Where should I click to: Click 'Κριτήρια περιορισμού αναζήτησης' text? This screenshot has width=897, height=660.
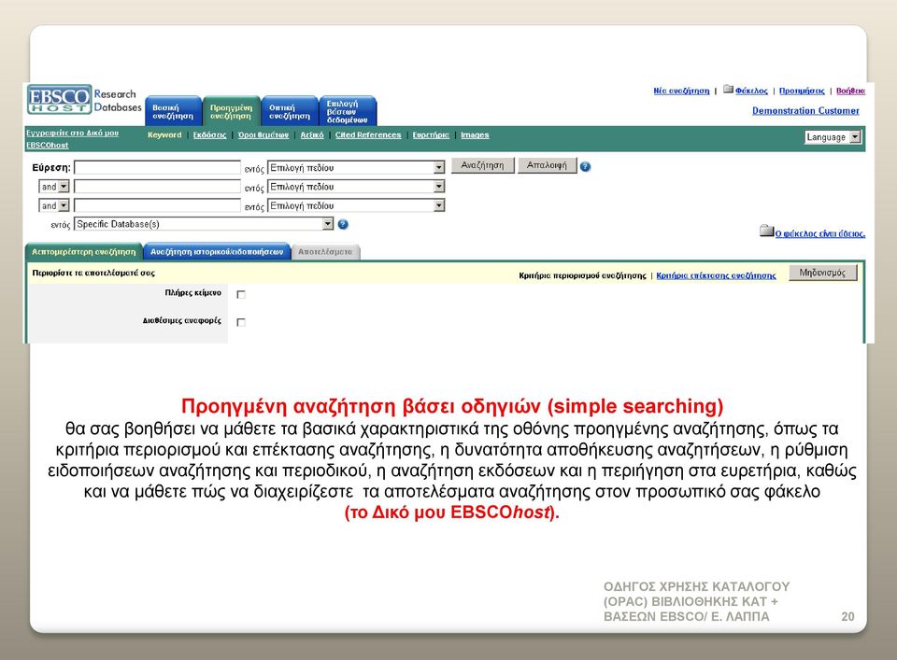(582, 275)
